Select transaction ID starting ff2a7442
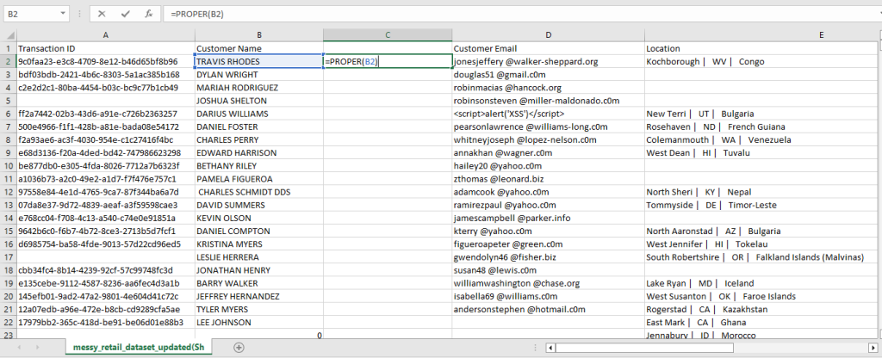This screenshot has height=358, width=882. tap(106, 114)
